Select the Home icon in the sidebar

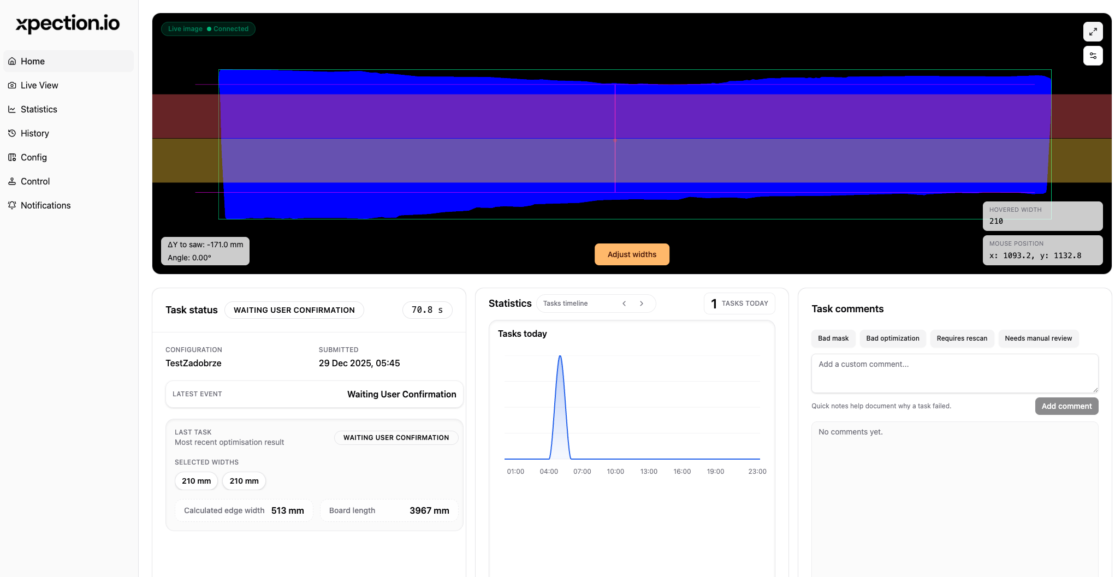(12, 61)
